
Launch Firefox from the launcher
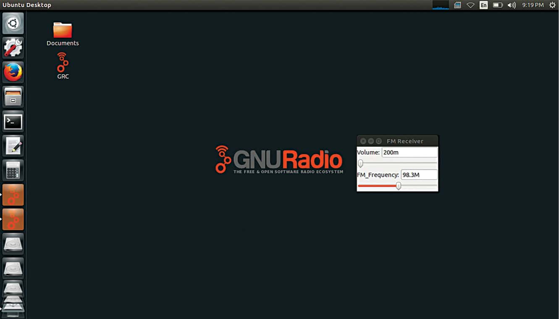13,72
